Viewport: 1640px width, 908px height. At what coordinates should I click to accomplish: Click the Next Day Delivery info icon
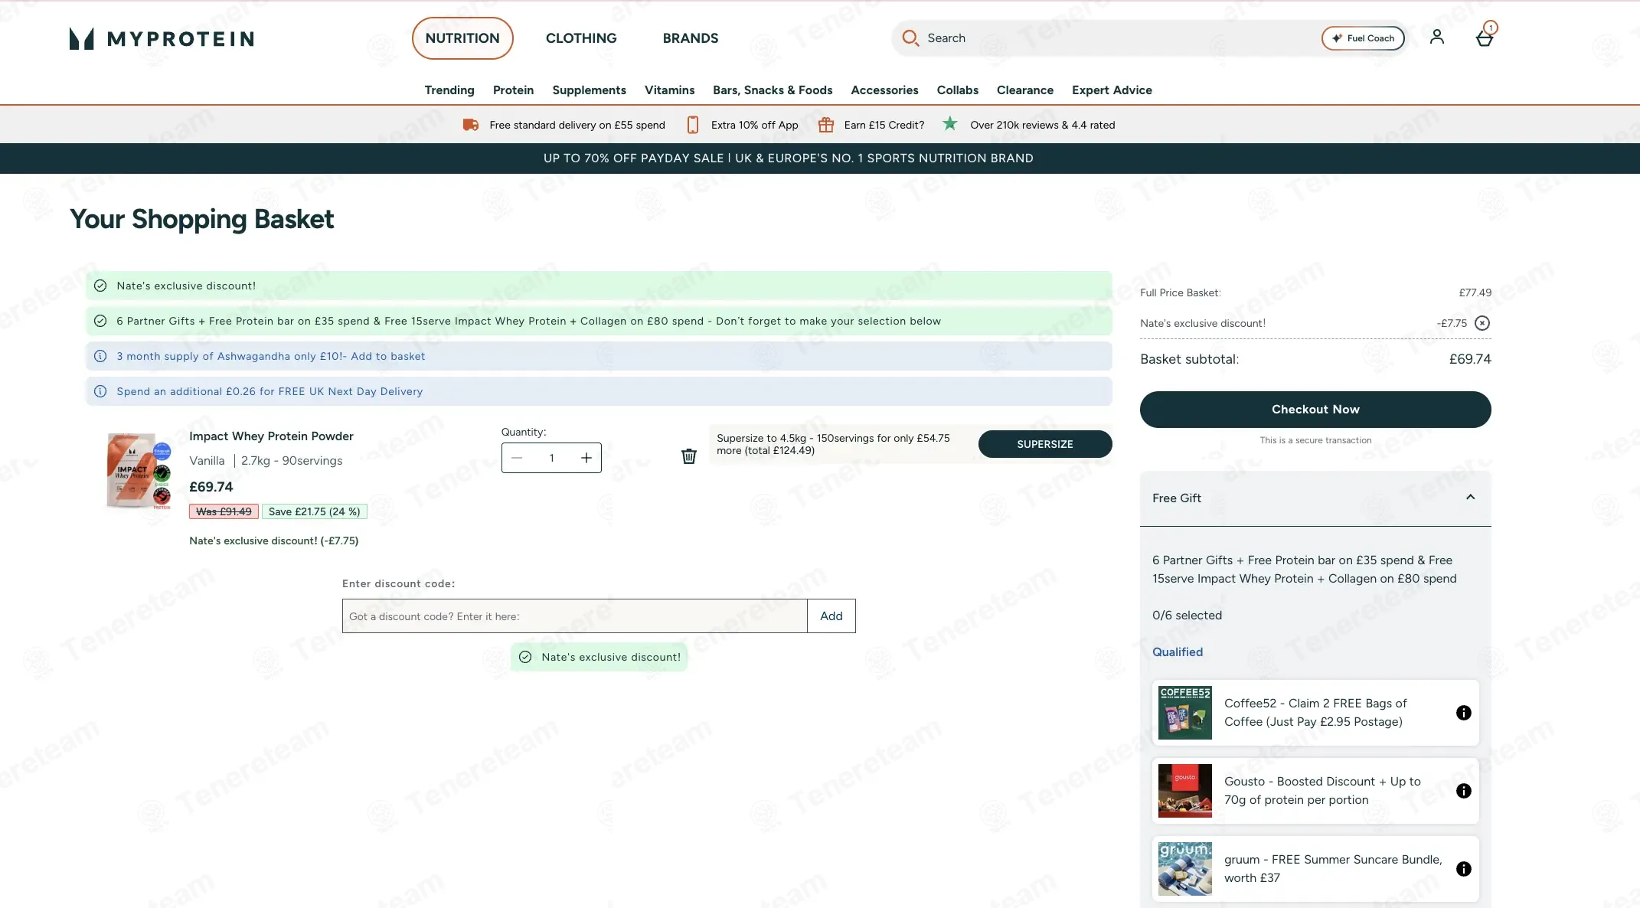(100, 391)
